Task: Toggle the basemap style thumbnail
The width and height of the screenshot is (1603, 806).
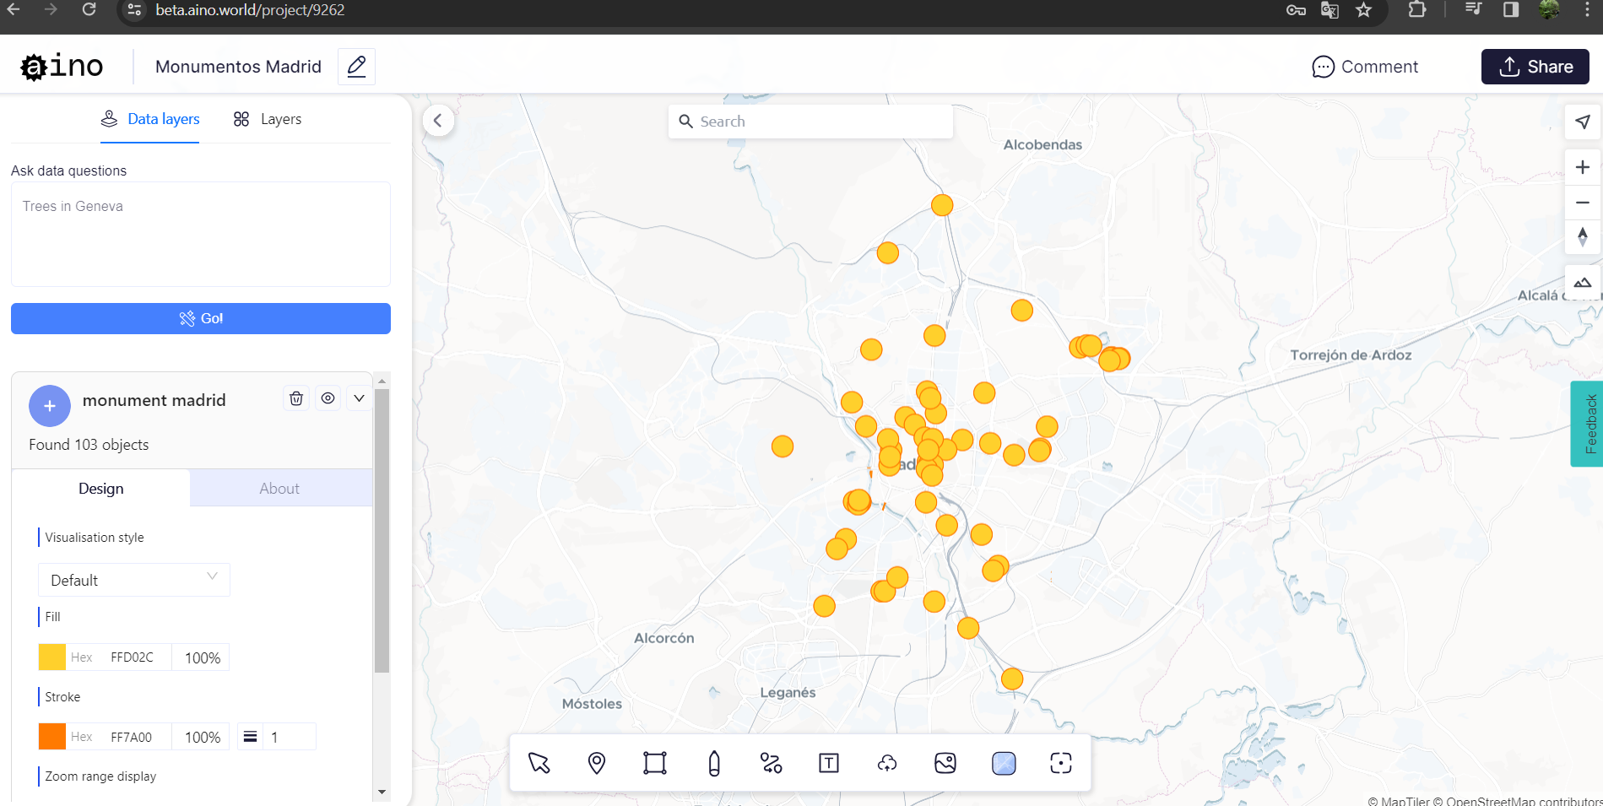Action: (1004, 763)
